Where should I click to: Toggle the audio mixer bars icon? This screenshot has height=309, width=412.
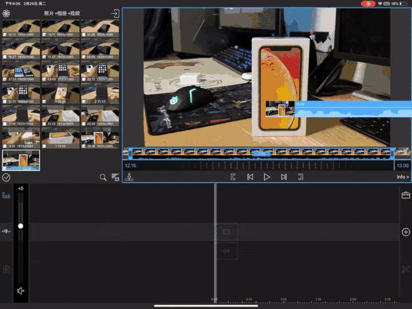pos(6,195)
